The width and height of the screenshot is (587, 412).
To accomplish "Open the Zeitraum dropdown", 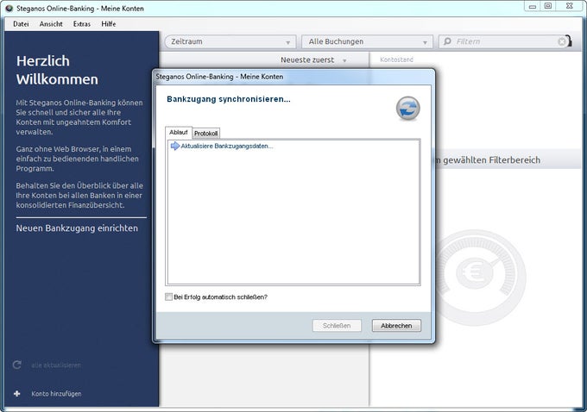I will point(230,41).
